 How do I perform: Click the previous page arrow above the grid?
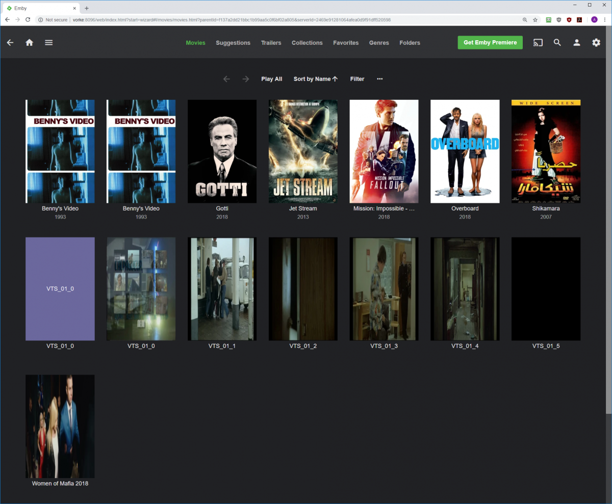[x=227, y=79]
